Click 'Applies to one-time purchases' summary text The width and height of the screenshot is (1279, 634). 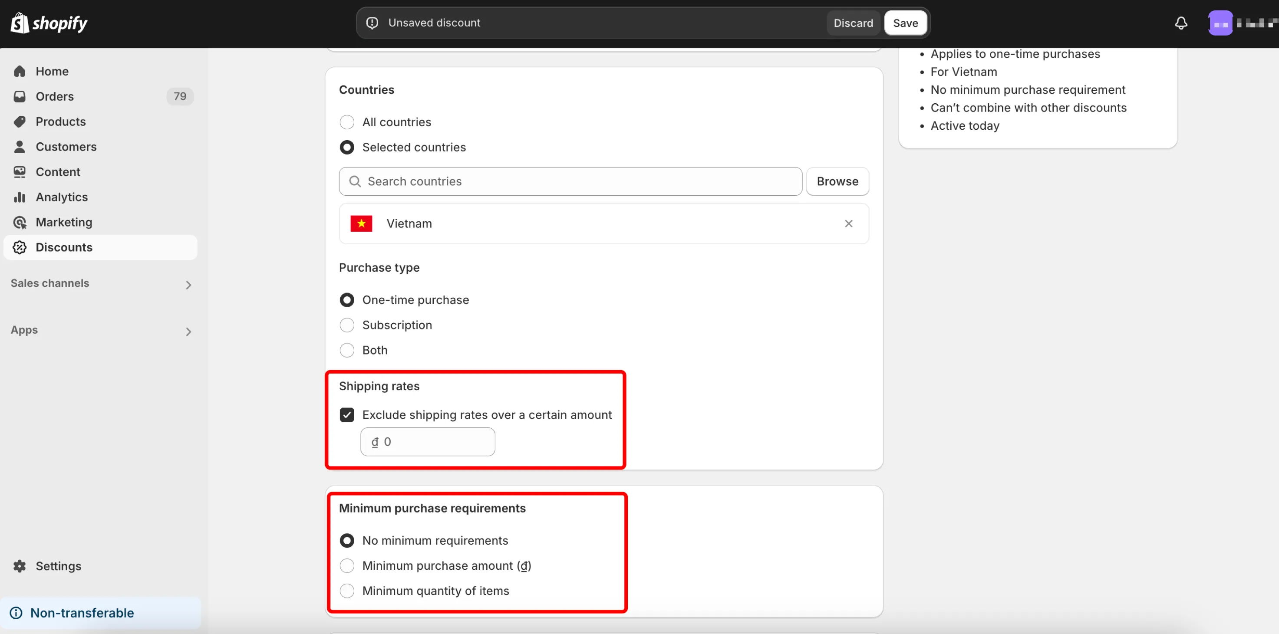1015,54
